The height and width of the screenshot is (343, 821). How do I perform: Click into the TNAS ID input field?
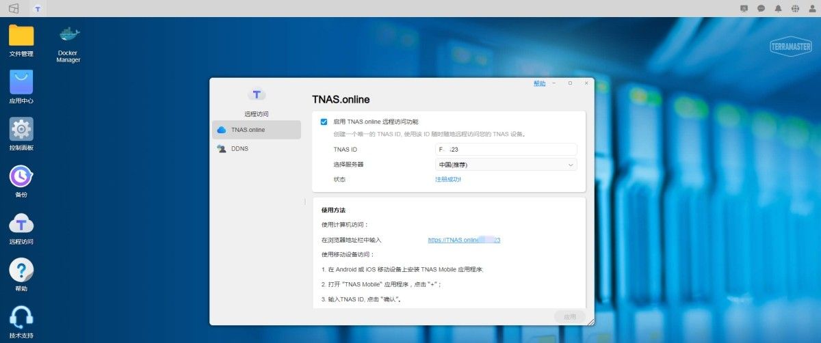tap(506, 149)
